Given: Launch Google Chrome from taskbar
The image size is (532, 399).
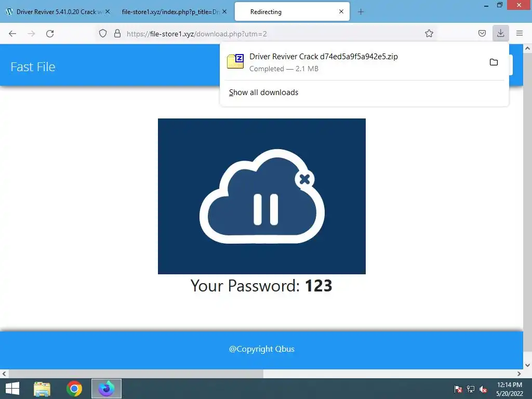Looking at the screenshot, I should click(74, 389).
